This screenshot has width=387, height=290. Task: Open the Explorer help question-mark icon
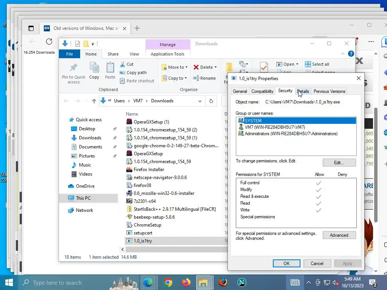[x=351, y=54]
